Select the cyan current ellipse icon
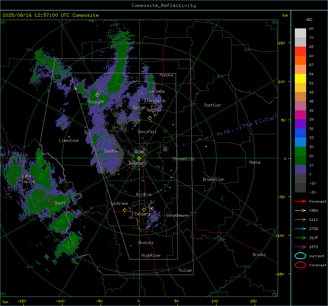This screenshot has width=328, height=306. point(300,256)
